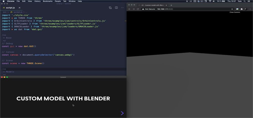253x118 pixels.
Task: Click the breadcrumb ellipsis after script.js
Action: click(26, 12)
